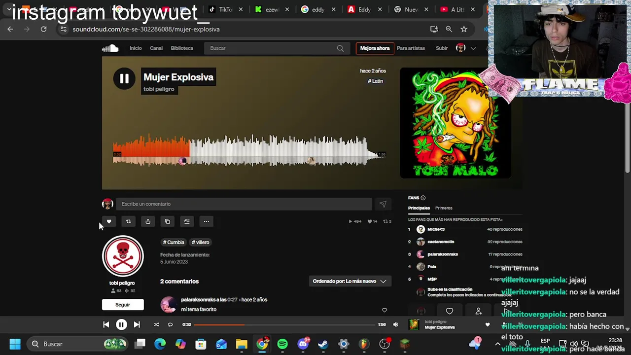Expand the account menu chevron in header
Screen dimensions: 631x355
(473, 48)
